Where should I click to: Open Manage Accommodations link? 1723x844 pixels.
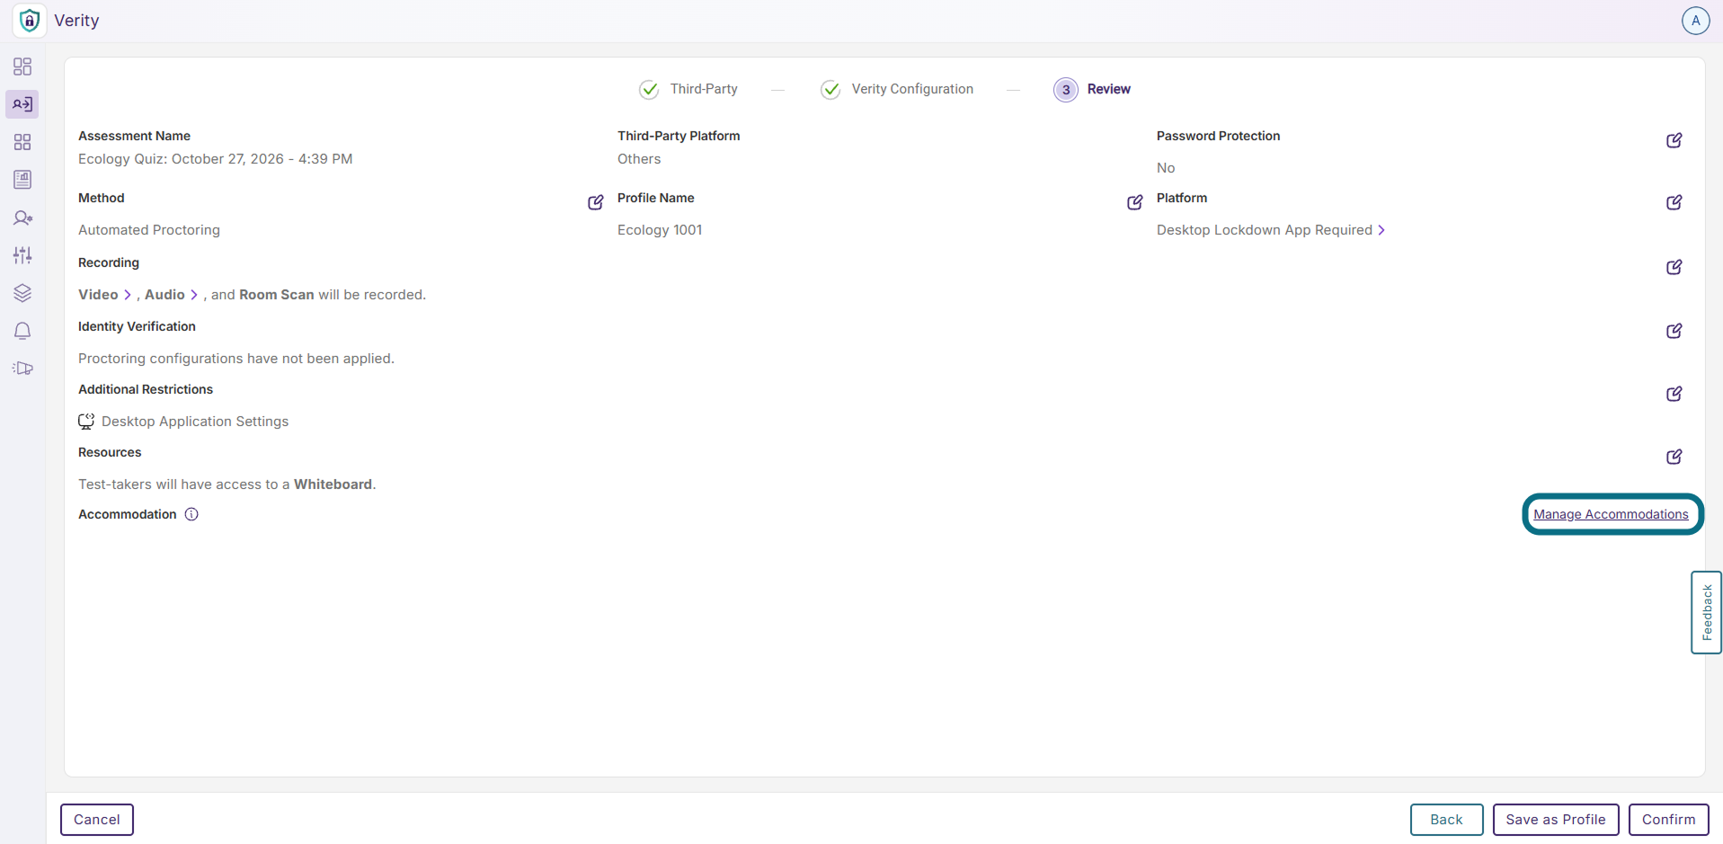(1611, 514)
